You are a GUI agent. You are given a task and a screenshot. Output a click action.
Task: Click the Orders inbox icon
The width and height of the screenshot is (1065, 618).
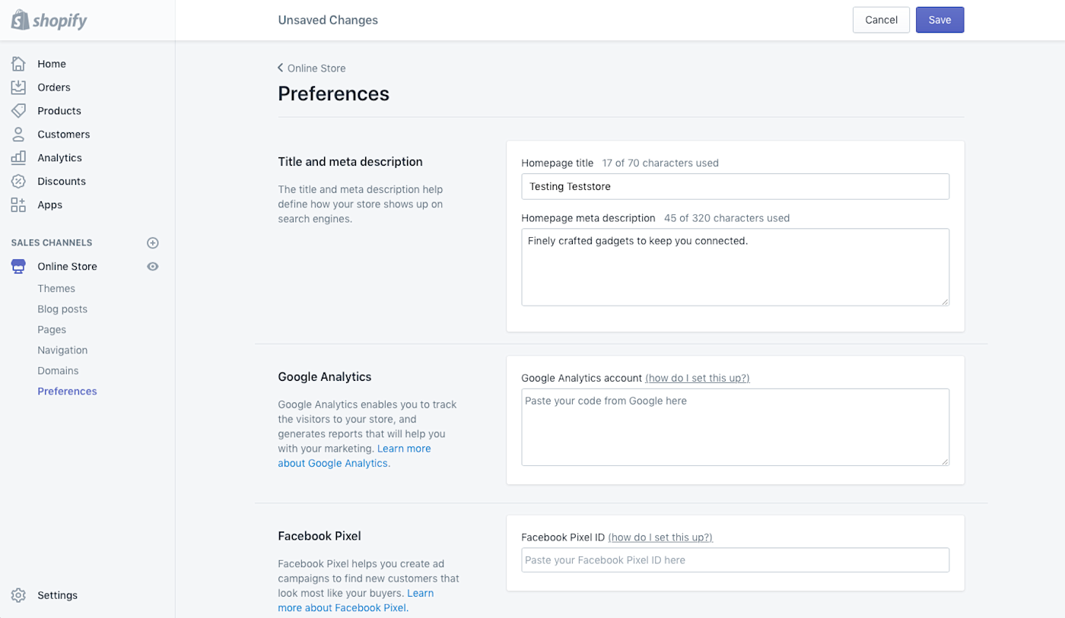(x=18, y=87)
